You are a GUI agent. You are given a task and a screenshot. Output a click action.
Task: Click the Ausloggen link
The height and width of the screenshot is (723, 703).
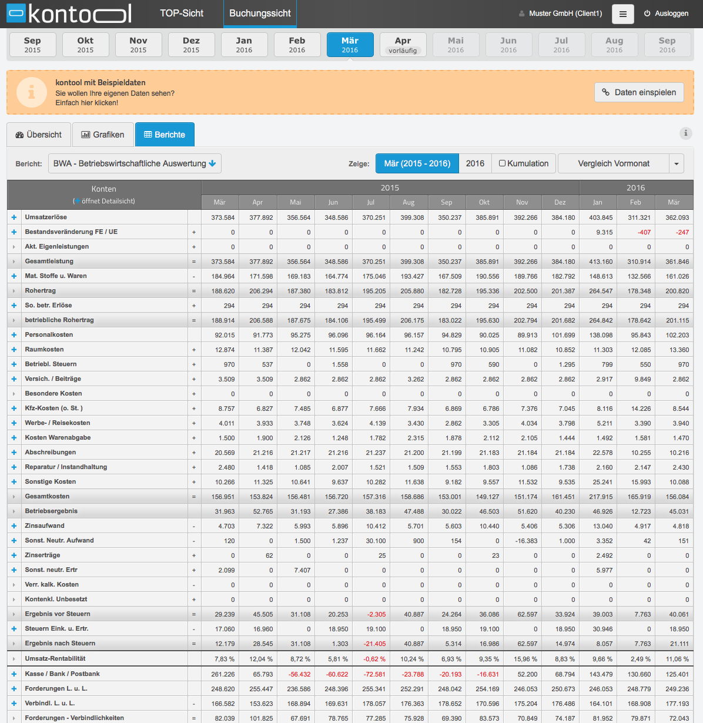pyautogui.click(x=666, y=14)
